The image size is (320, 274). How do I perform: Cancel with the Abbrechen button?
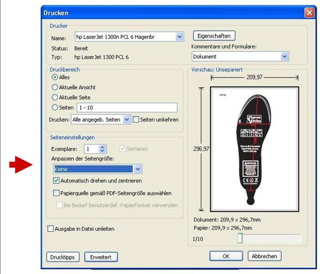coord(264,256)
